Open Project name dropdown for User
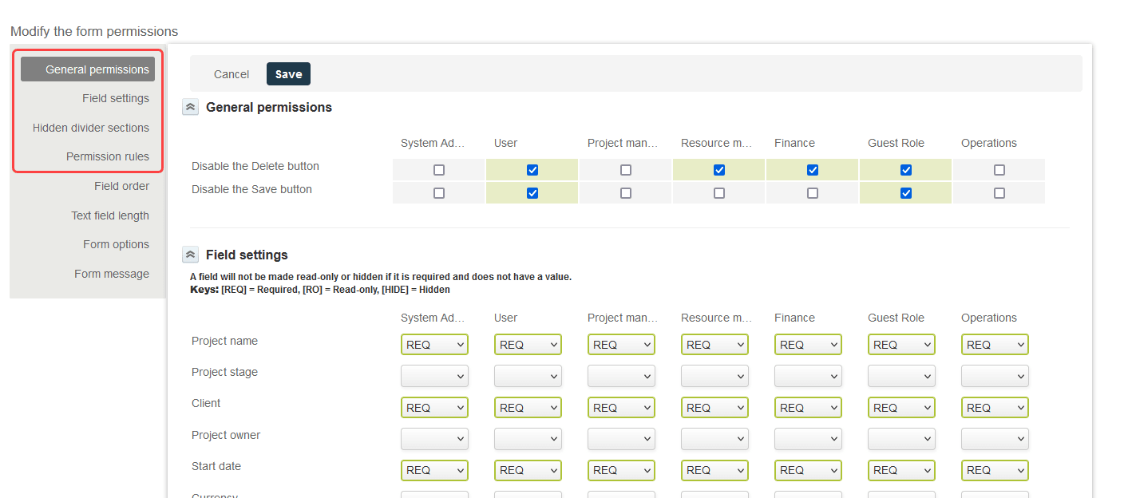The height and width of the screenshot is (498, 1132). 528,345
